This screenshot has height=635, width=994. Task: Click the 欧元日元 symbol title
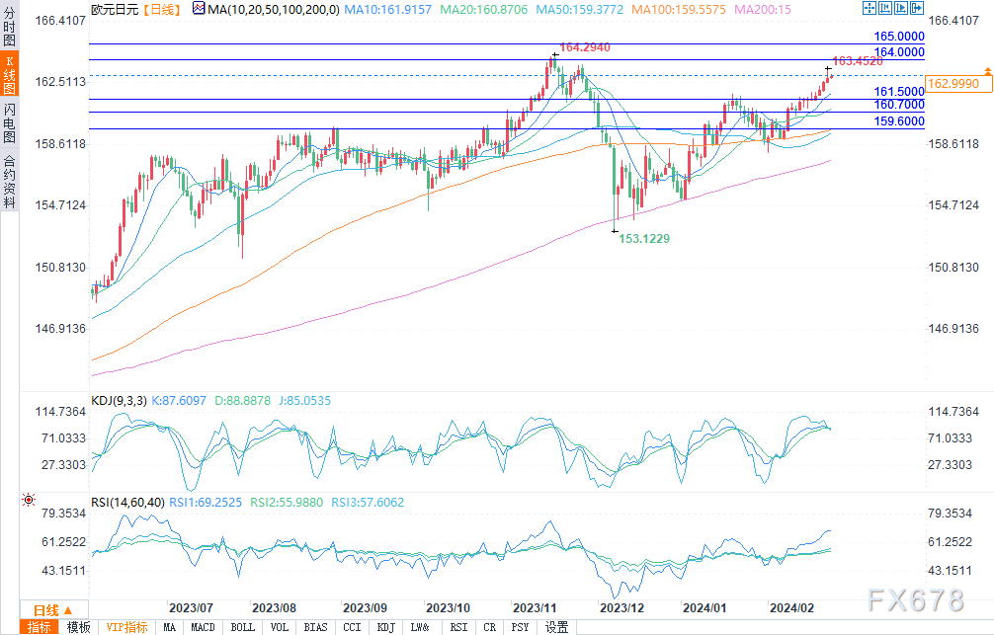(114, 10)
